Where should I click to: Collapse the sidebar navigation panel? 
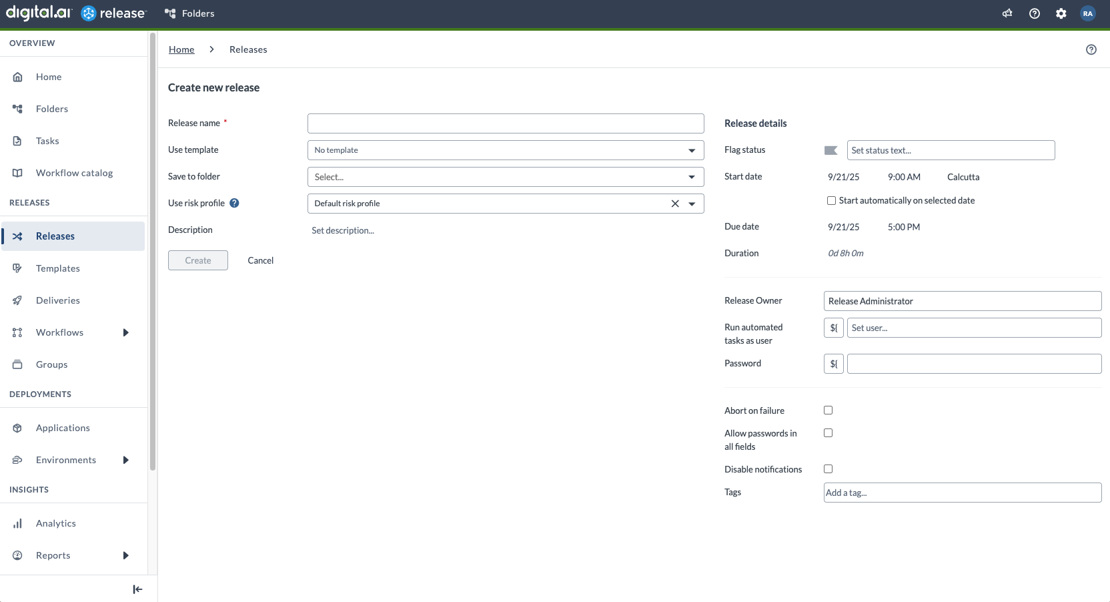tap(137, 589)
